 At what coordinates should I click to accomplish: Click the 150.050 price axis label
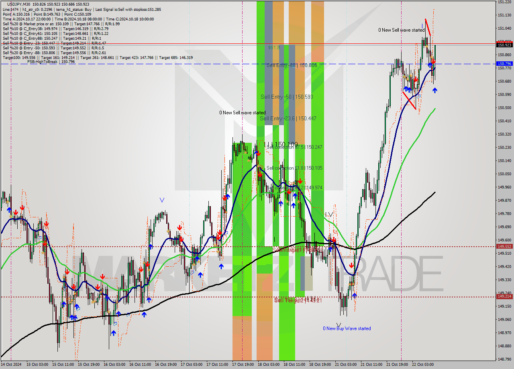tap(504, 174)
